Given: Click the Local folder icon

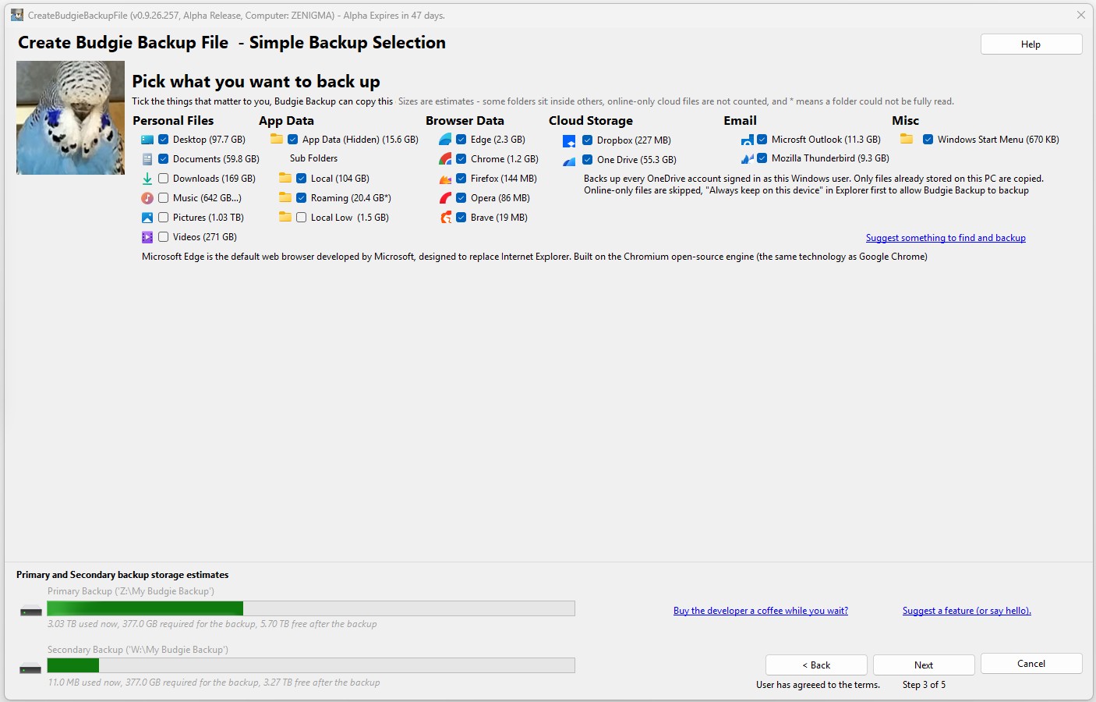Looking at the screenshot, I should [x=285, y=179].
